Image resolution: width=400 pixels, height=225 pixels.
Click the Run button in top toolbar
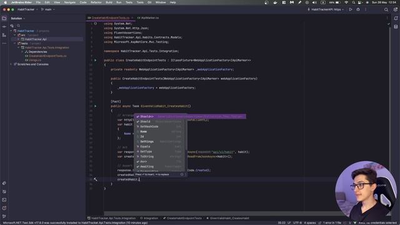351,9
